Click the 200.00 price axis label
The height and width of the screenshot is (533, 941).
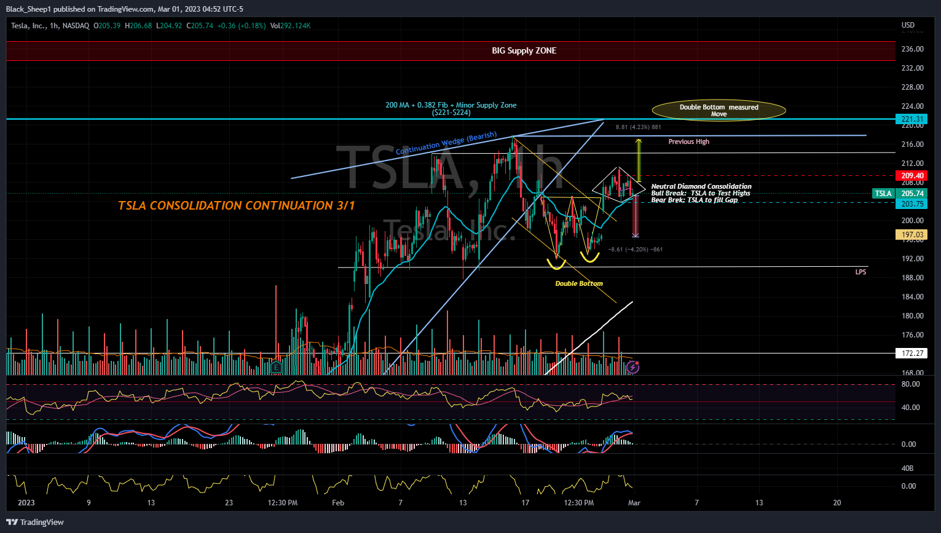pyautogui.click(x=912, y=221)
